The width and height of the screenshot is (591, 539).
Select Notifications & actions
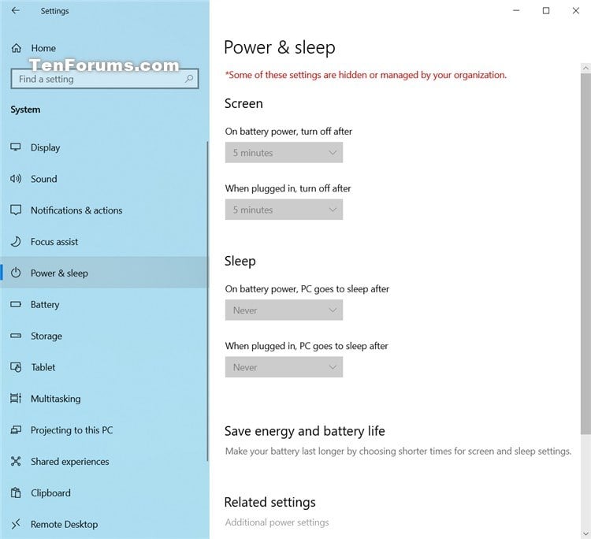pyautogui.click(x=104, y=210)
